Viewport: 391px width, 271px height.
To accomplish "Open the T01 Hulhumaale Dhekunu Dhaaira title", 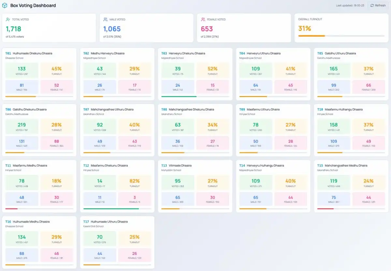I will (29, 53).
